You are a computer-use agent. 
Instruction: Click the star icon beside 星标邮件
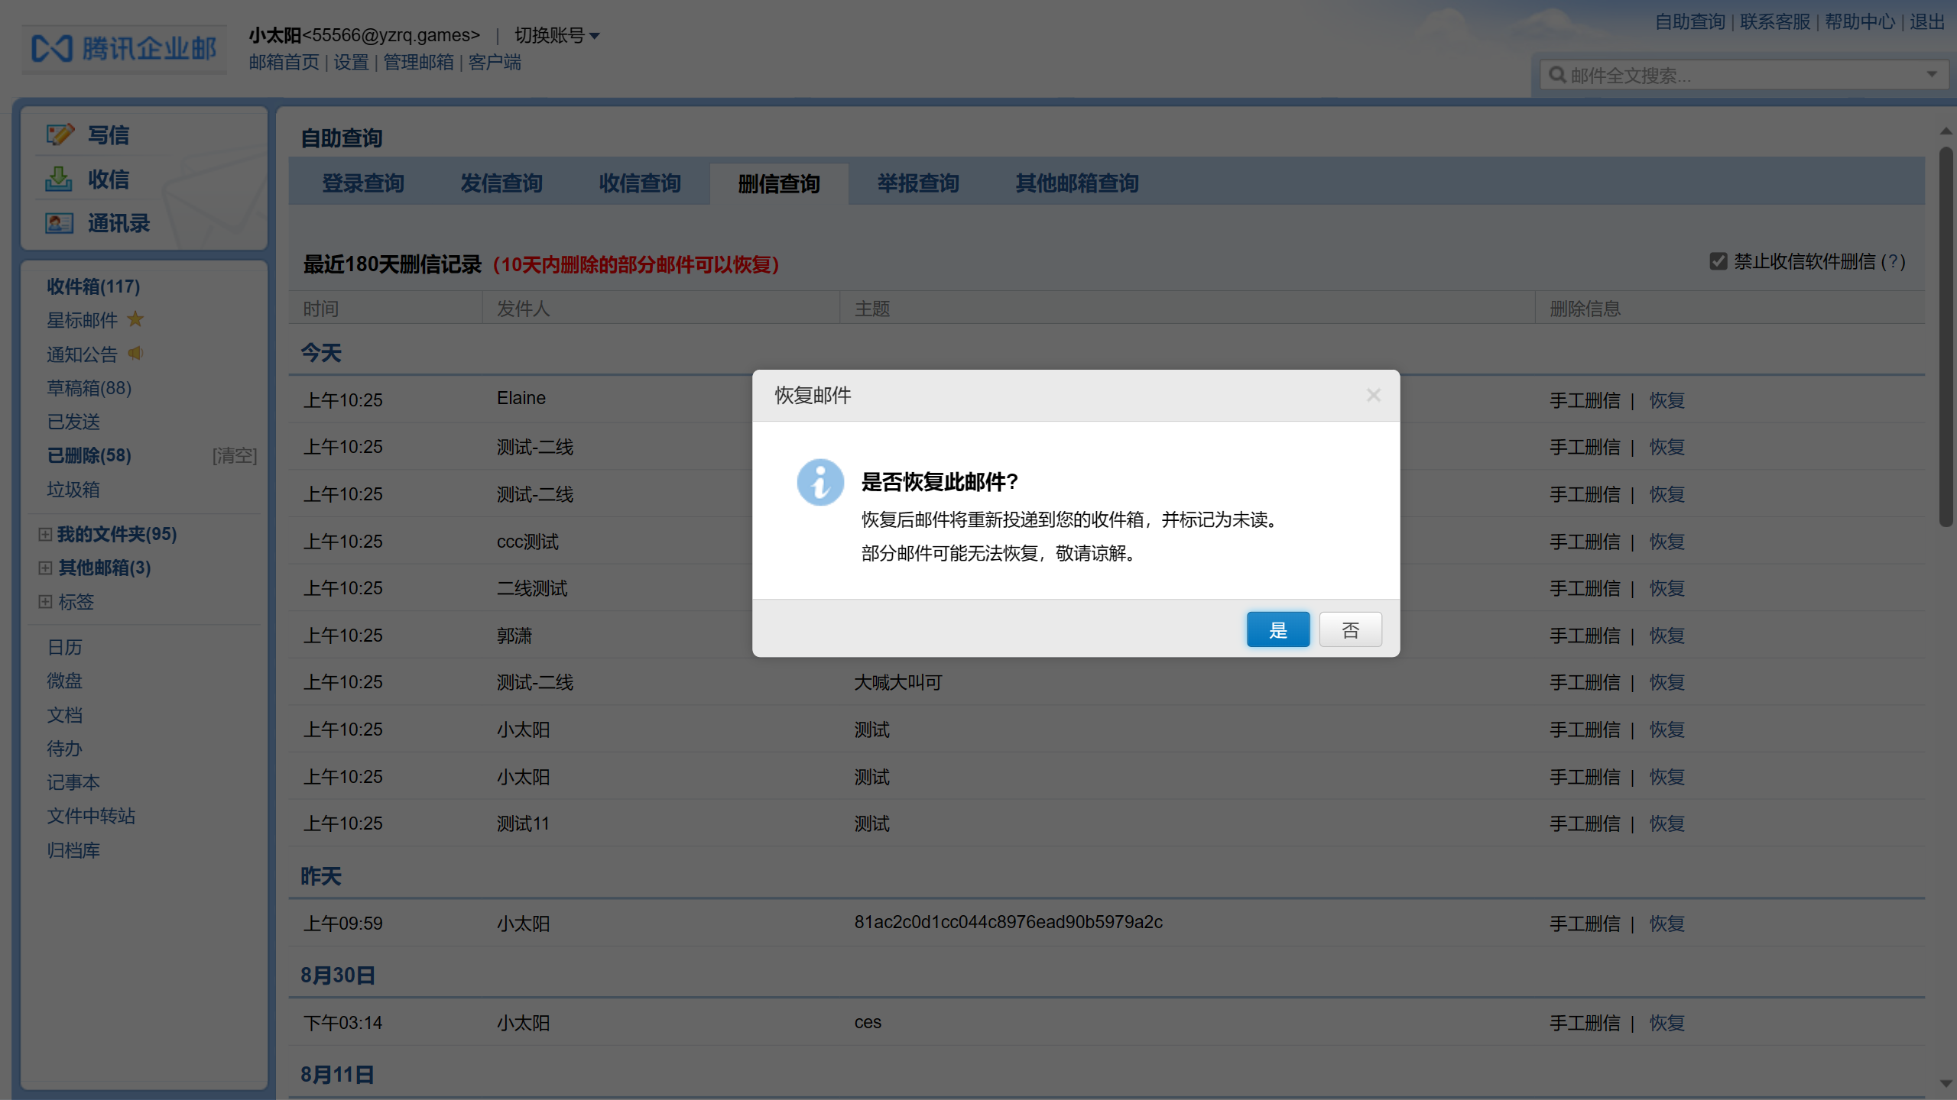(x=135, y=319)
